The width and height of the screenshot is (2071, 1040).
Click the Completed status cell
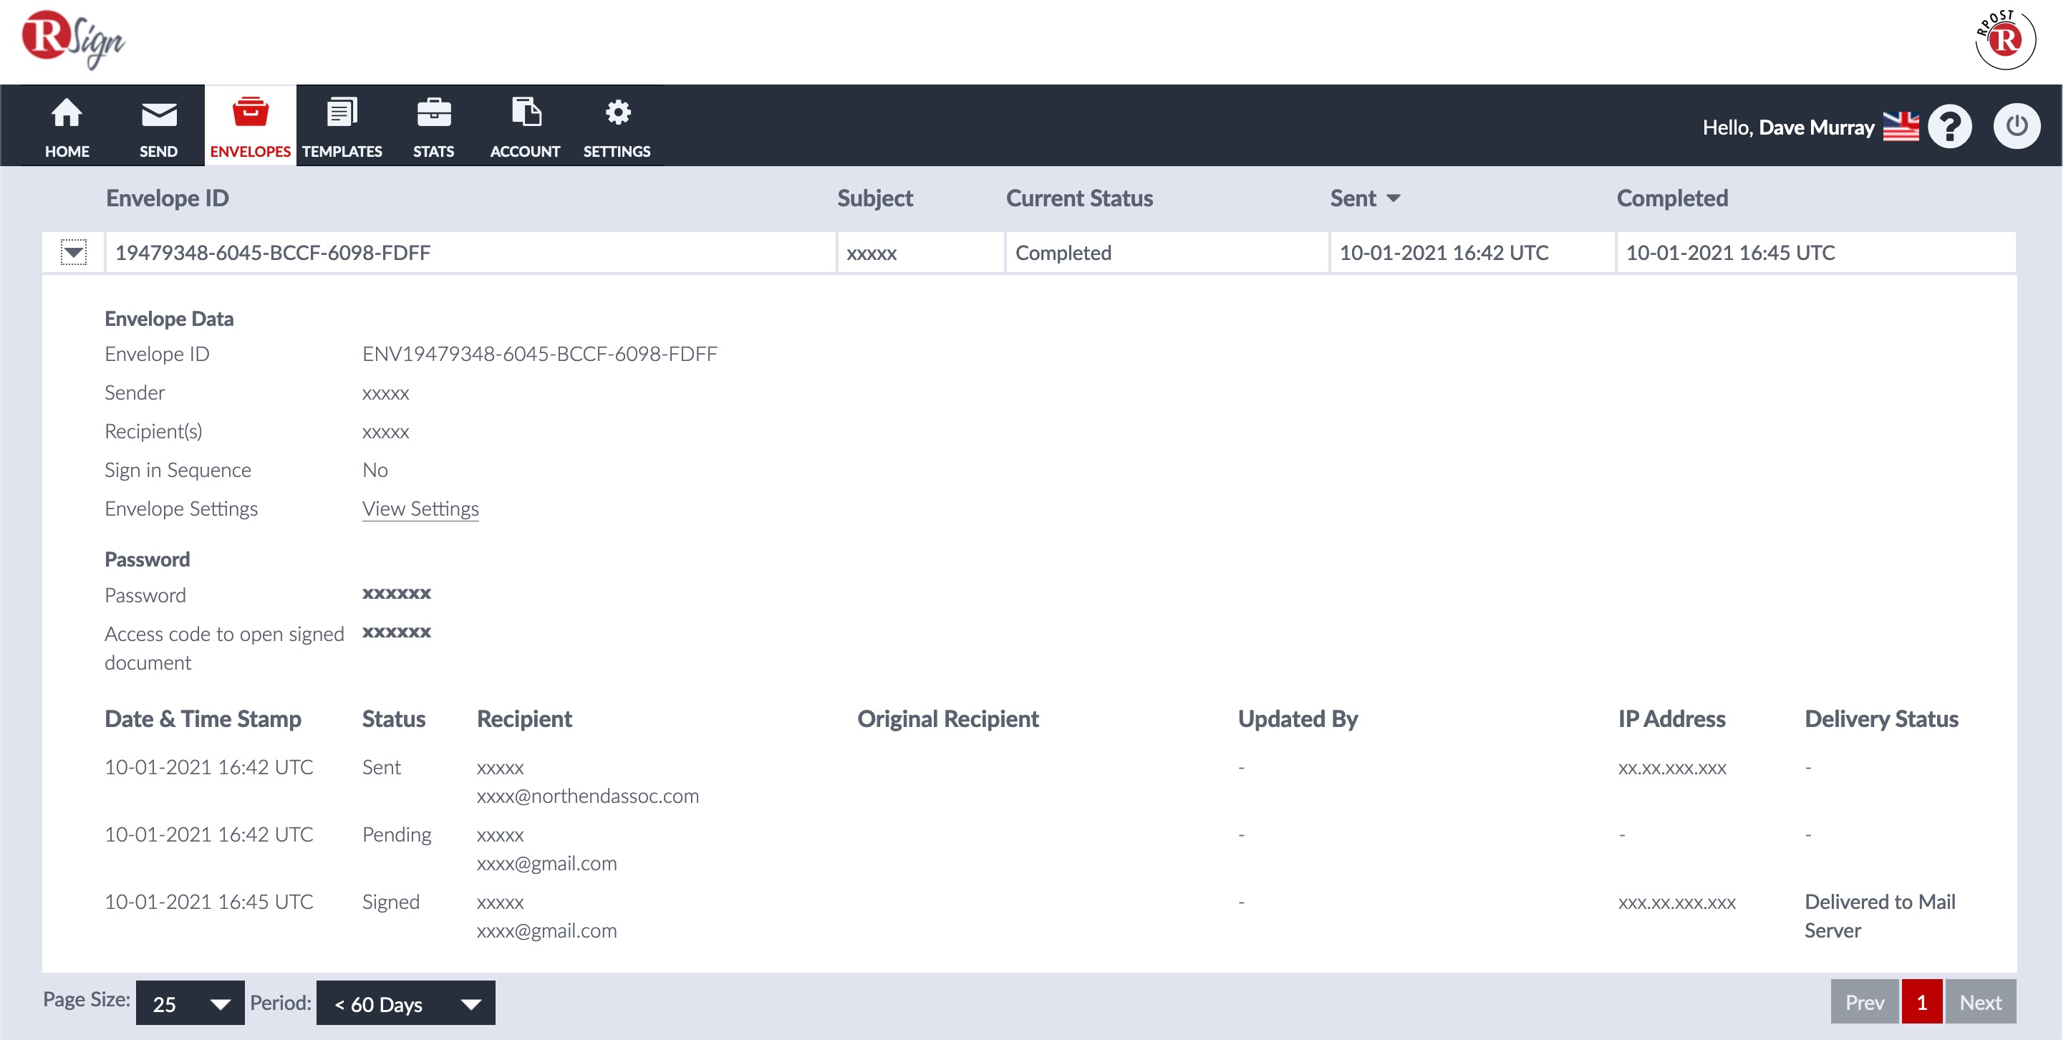click(1166, 253)
